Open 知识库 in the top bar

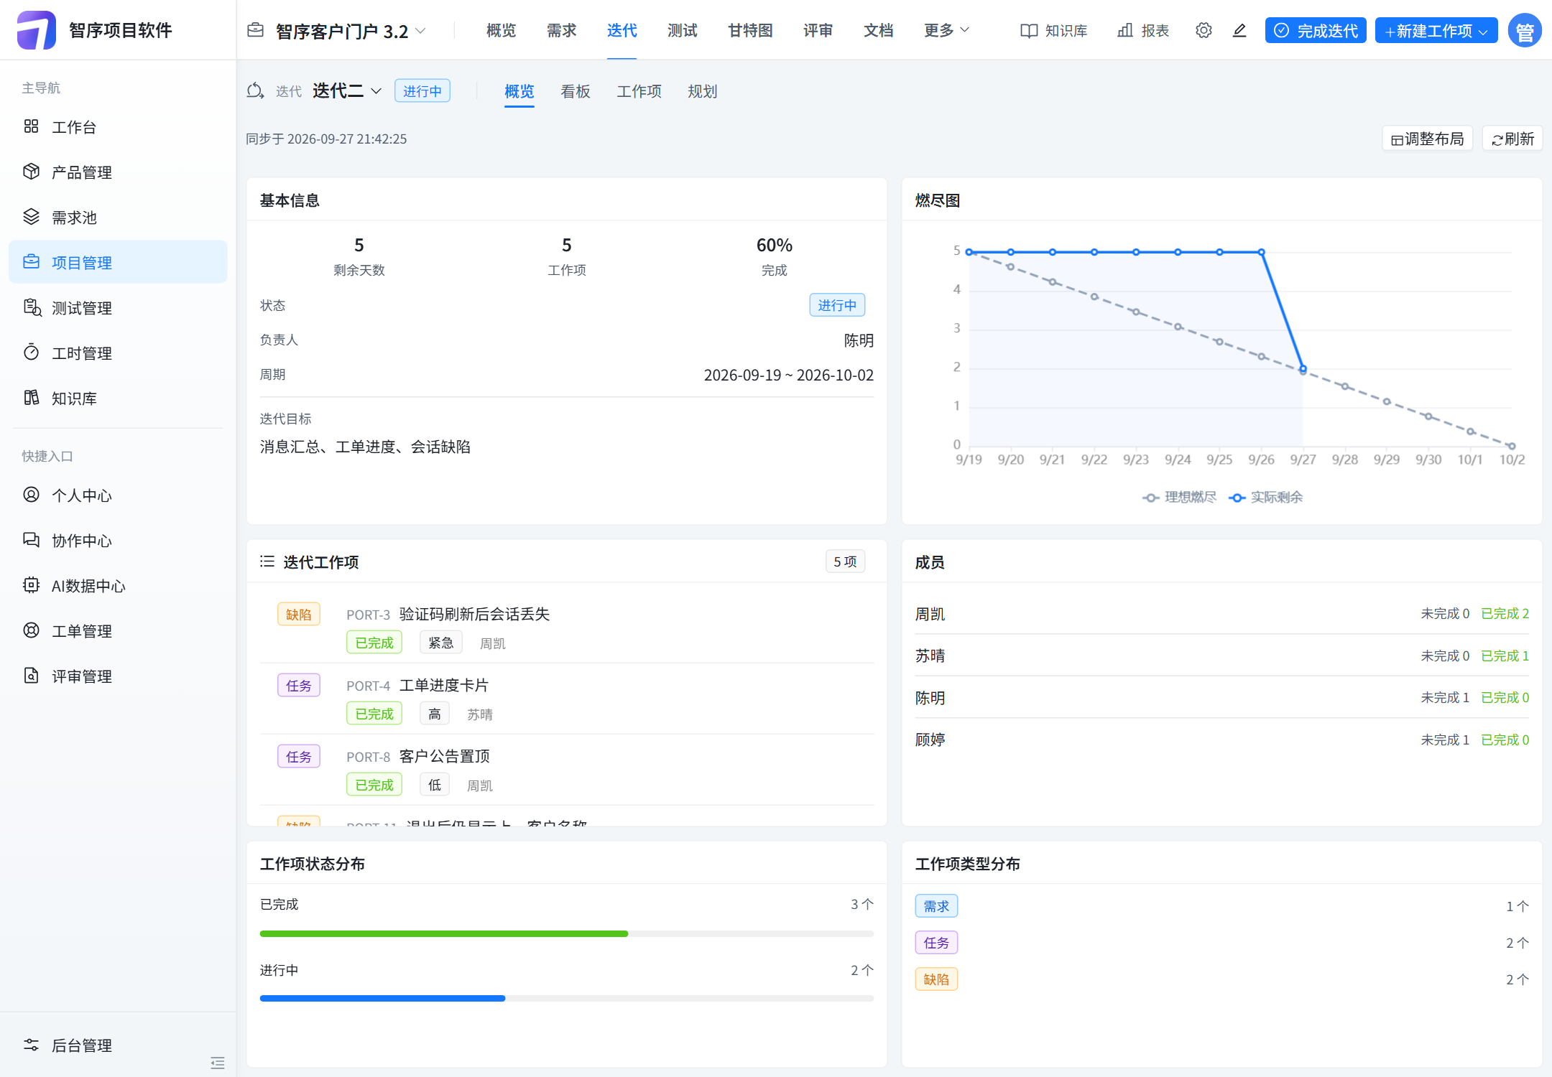[1054, 30]
